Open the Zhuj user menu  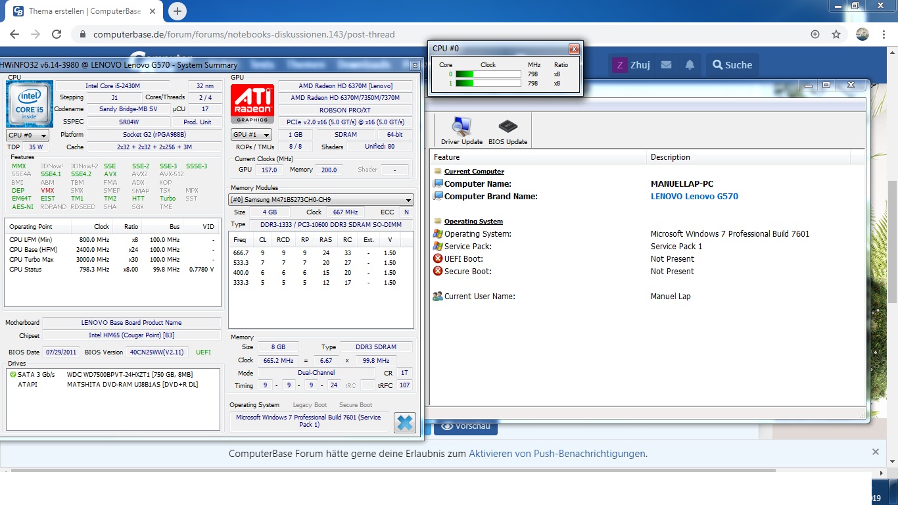click(631, 64)
